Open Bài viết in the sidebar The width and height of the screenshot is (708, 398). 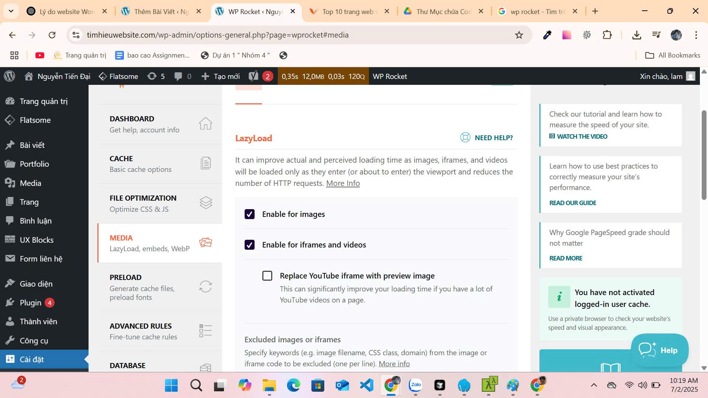32,145
